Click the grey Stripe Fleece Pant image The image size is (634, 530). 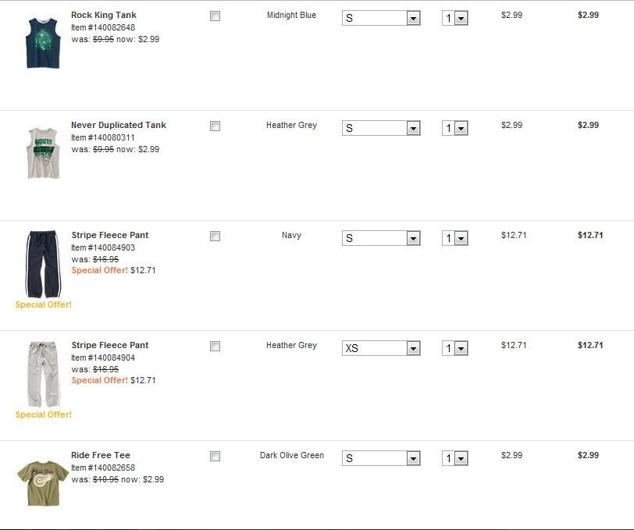tap(43, 373)
